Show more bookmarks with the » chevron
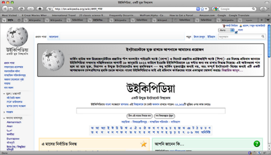The image size is (271, 155). click(x=268, y=15)
